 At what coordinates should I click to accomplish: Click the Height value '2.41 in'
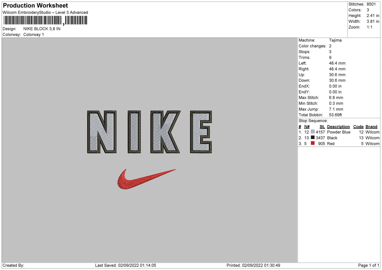point(373,16)
